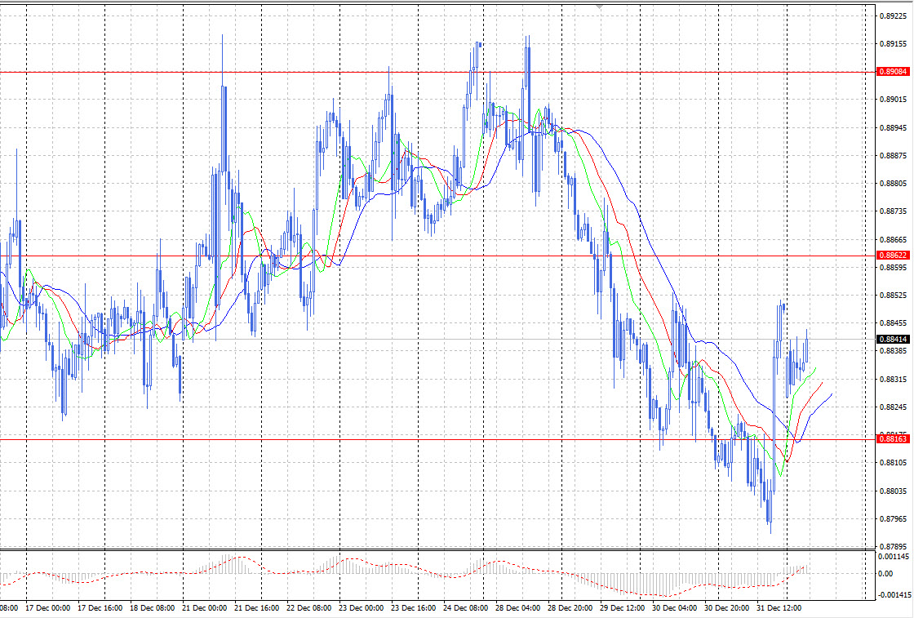
Task: Click the gray chart shift triangle marker
Action: [x=599, y=7]
